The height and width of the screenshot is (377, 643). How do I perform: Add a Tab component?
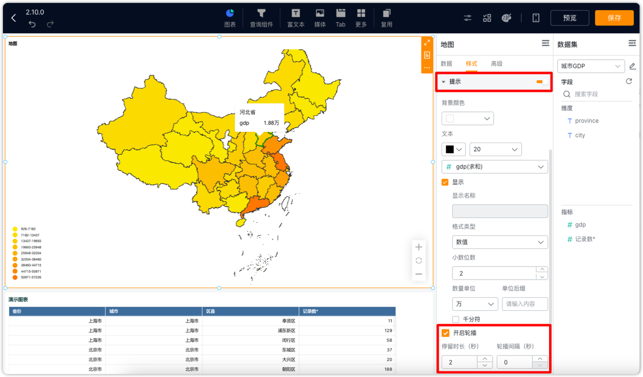[341, 18]
